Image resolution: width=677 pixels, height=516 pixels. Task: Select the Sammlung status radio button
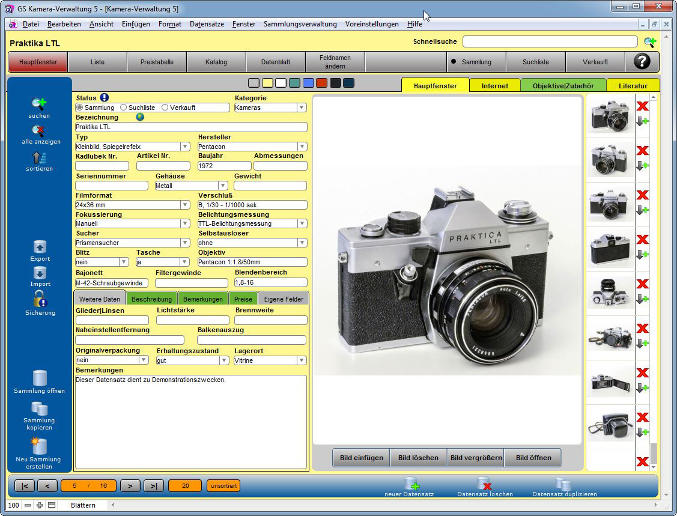79,107
